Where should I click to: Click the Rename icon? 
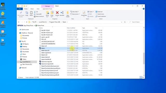point(62,13)
